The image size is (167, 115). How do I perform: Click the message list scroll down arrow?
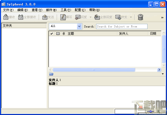164,65
